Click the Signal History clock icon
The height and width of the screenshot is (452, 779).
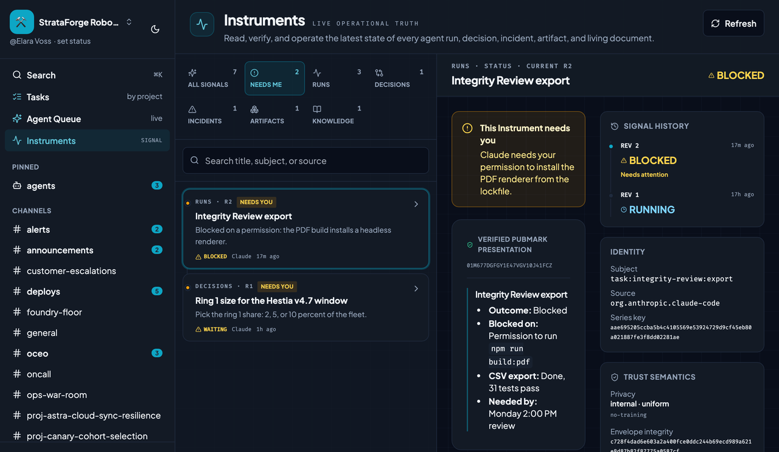click(615, 126)
